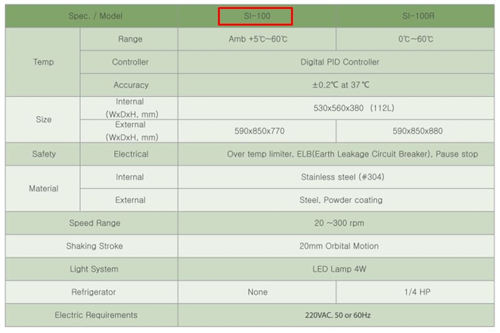Viewport: 500px width, 333px height.
Task: Select the Electric Requirements row label
Action: pos(96,315)
